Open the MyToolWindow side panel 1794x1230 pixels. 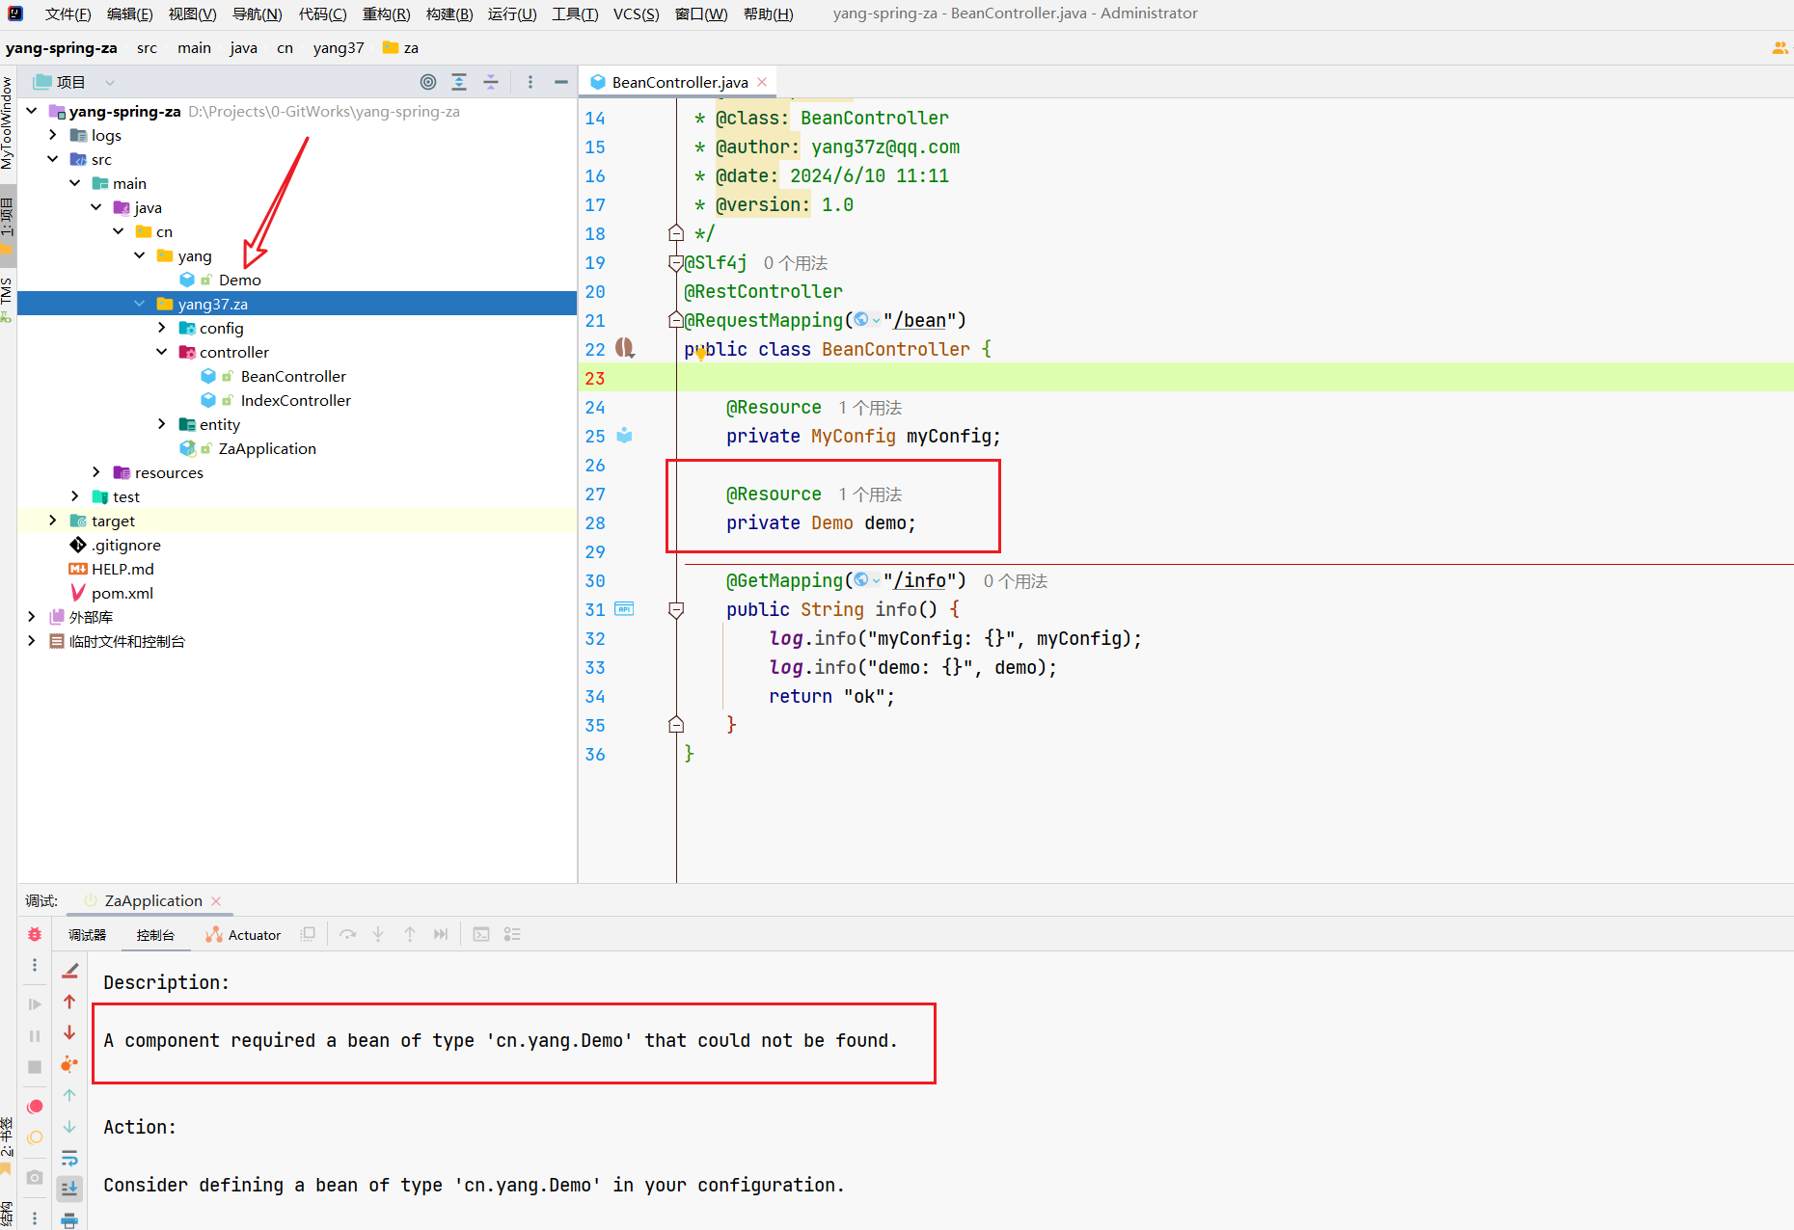[8, 123]
